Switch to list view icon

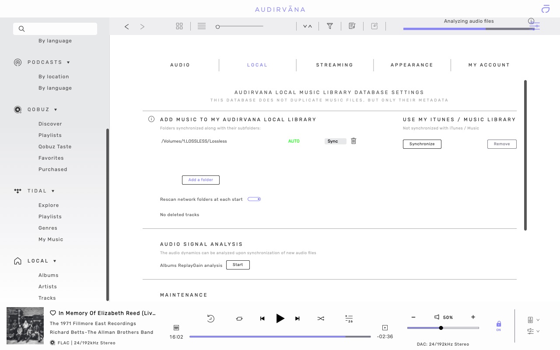(202, 26)
